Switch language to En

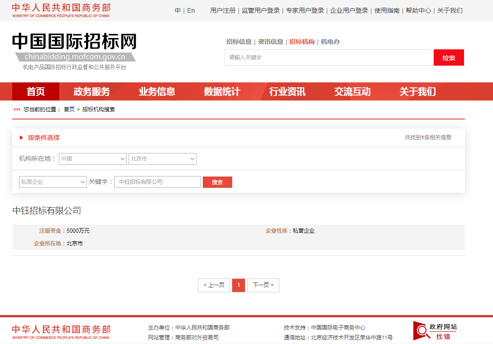tap(191, 11)
